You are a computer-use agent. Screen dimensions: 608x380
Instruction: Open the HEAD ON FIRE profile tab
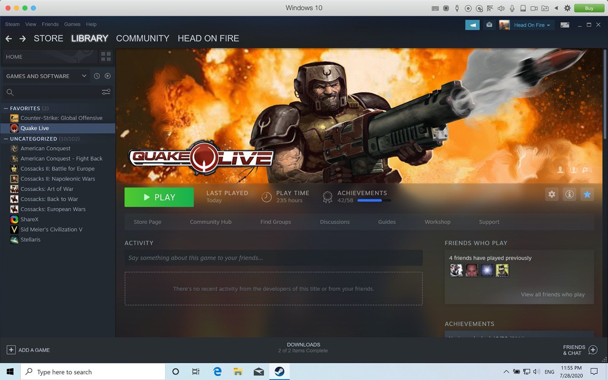(x=208, y=38)
